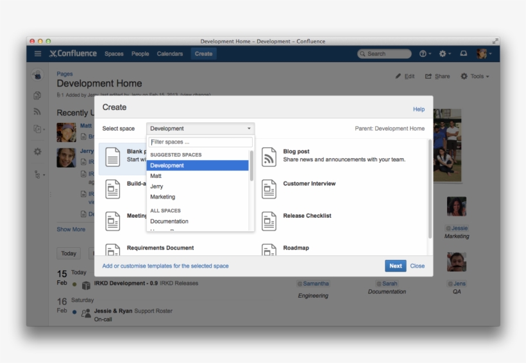Click the team photo thumbnail
The height and width of the screenshot is (363, 526).
(x=447, y=145)
